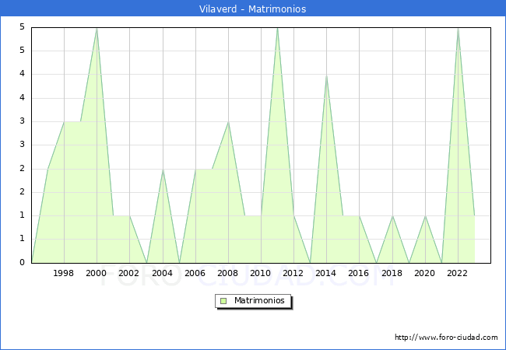Click the 2004 x-axis label
The image size is (506, 350).
coord(162,273)
